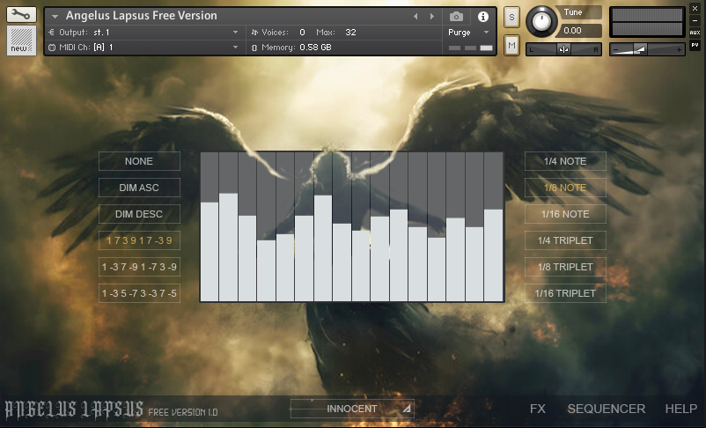The width and height of the screenshot is (706, 428).
Task: Adjust the output volume slider
Action: click(x=647, y=49)
